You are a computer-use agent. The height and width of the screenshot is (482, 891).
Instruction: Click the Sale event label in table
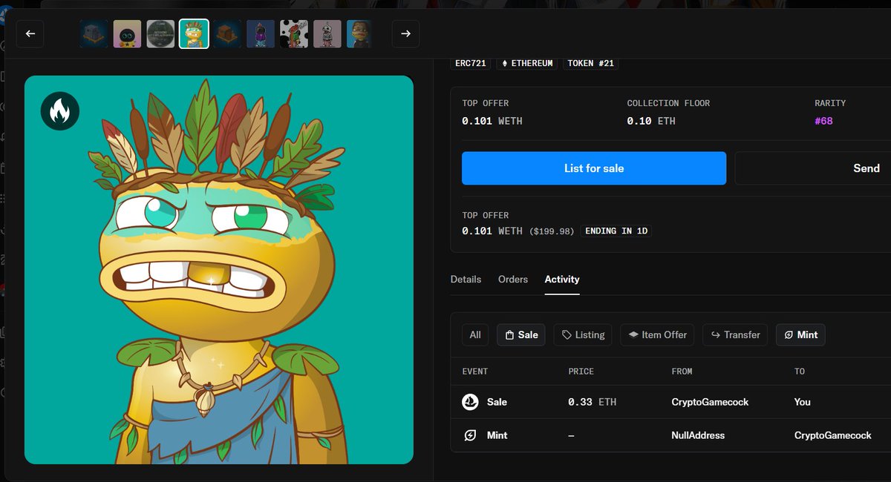point(497,402)
